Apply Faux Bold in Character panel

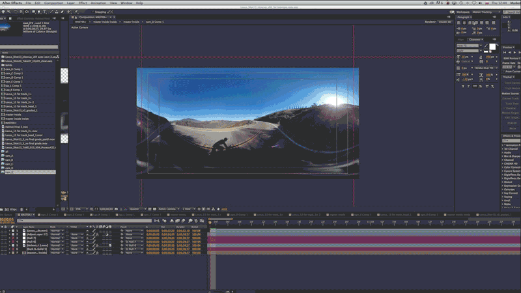coord(463,87)
